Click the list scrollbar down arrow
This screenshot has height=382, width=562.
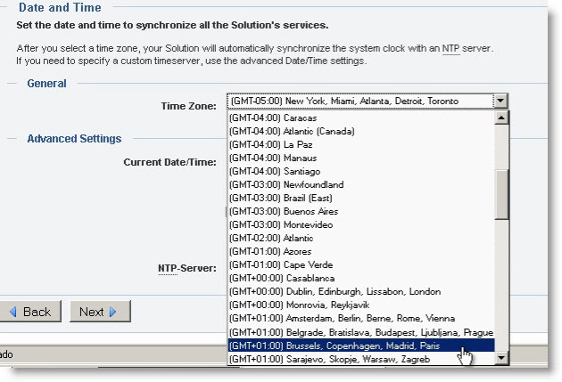(501, 358)
